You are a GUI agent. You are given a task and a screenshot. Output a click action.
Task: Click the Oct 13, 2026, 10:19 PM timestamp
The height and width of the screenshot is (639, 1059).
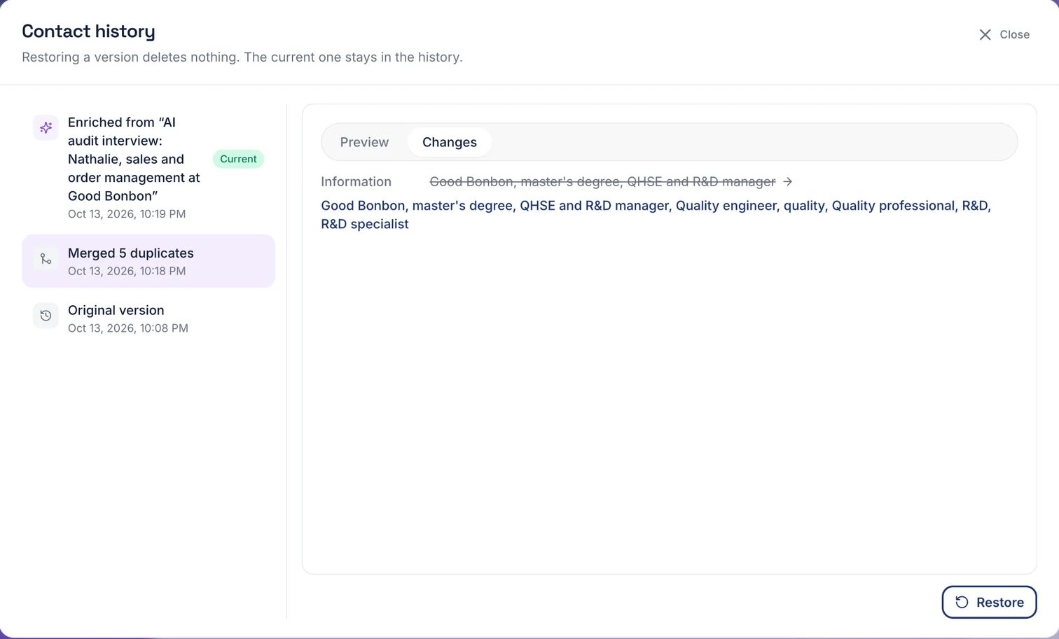point(127,213)
